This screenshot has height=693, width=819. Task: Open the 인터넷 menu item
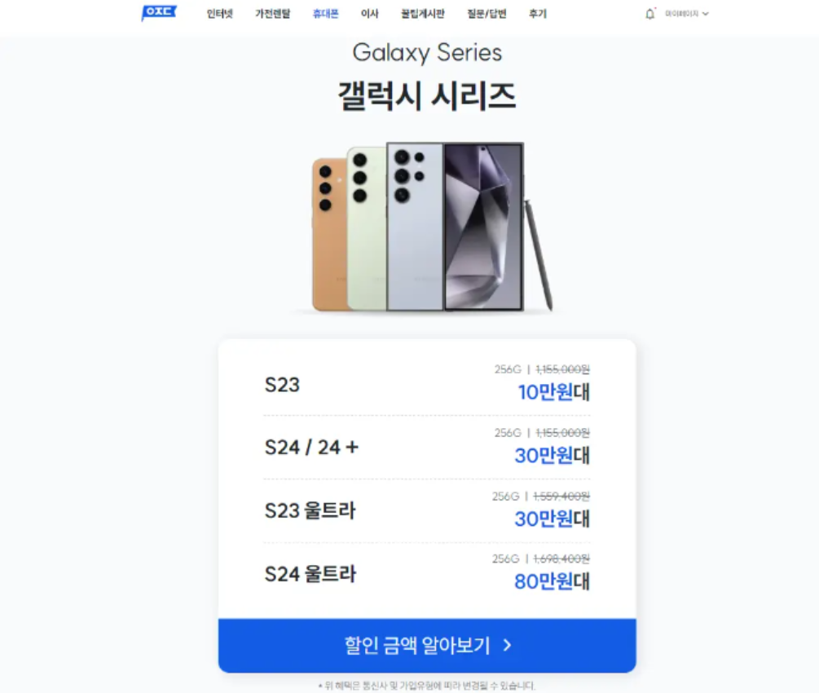[x=219, y=14]
